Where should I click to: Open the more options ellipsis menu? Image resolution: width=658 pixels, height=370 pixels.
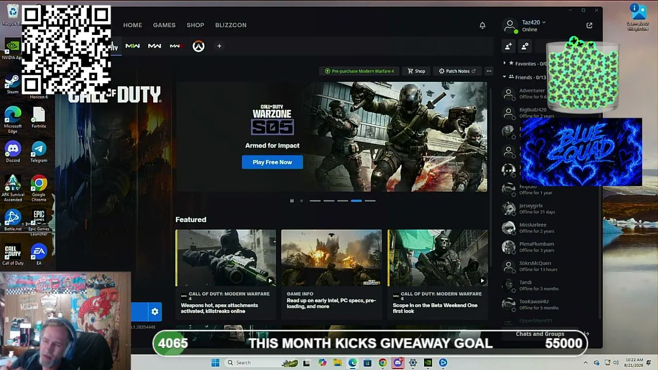489,71
